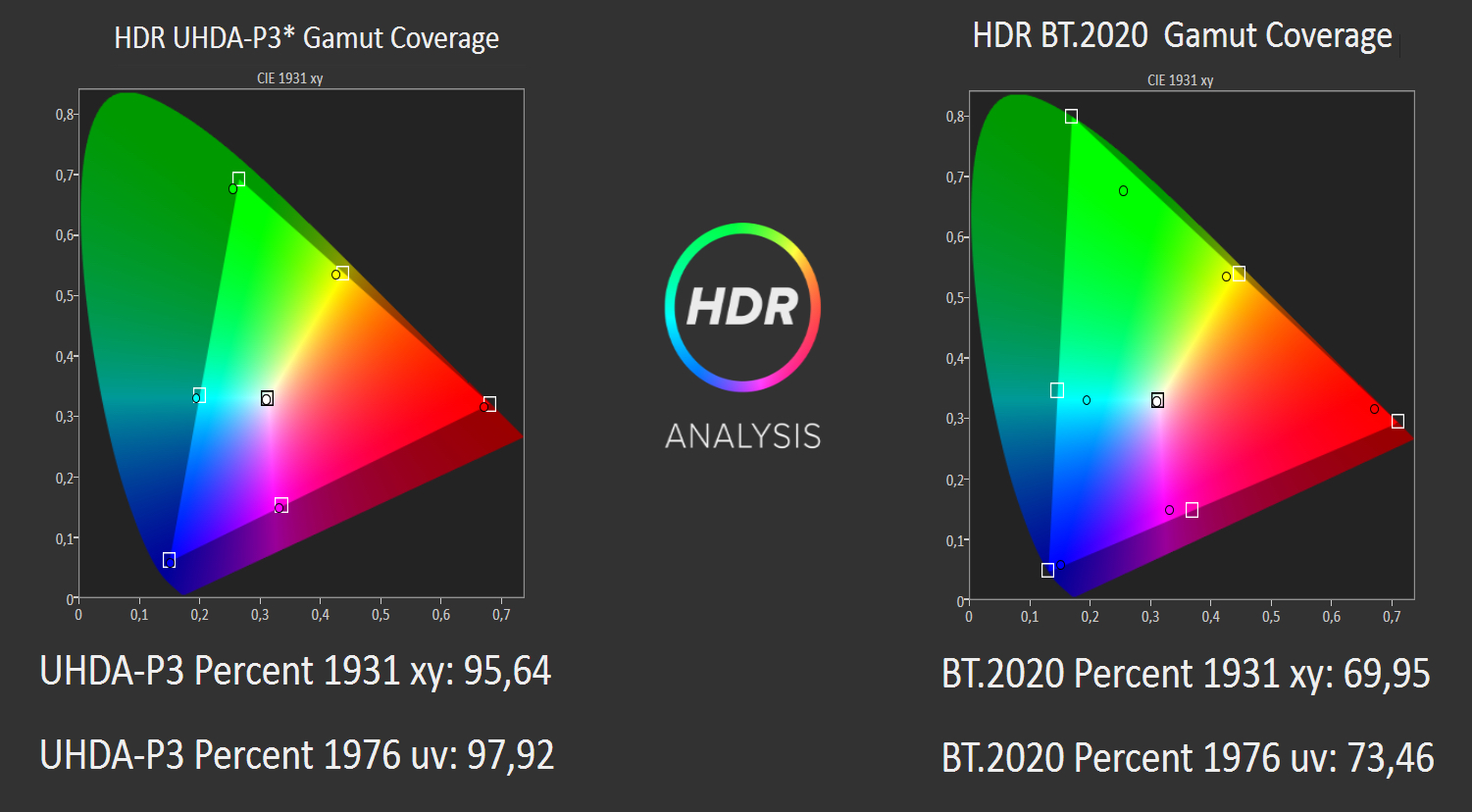Click '0,8' y-axis label on BT.2020 chart

(954, 117)
